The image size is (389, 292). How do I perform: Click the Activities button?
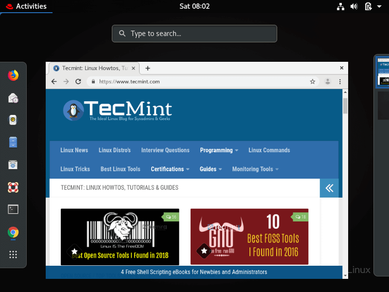pos(26,6)
